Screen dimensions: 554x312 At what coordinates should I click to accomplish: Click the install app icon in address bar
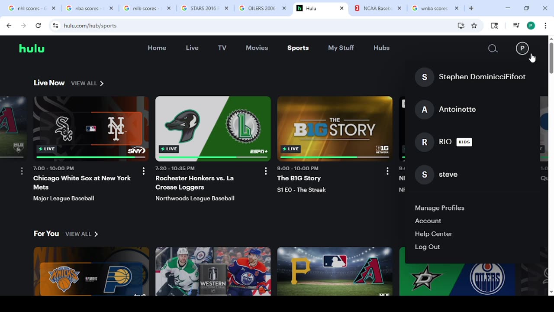click(x=461, y=26)
